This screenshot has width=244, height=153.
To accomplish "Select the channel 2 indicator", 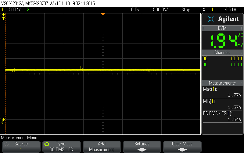I will coord(28,10).
